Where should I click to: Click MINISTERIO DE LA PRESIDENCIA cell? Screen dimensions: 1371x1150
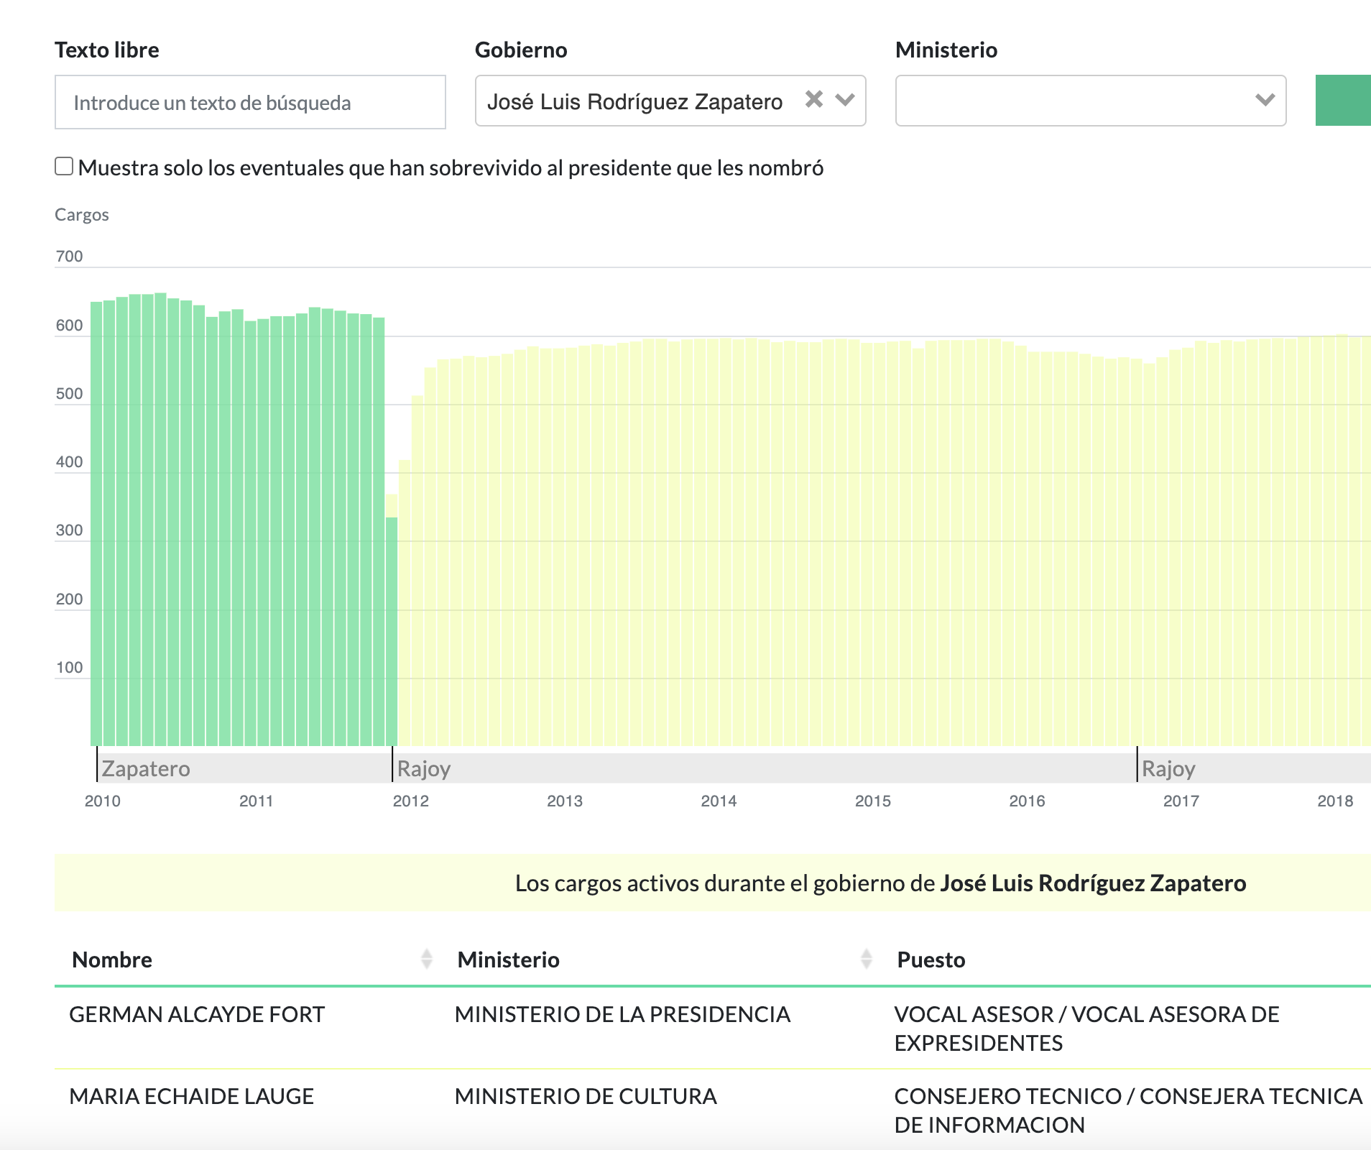click(x=622, y=1014)
